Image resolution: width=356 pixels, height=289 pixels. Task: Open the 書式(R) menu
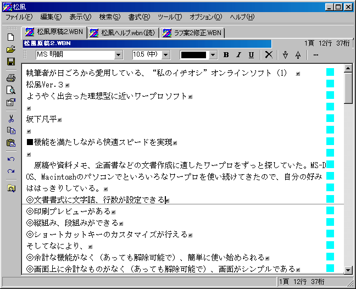click(x=139, y=17)
